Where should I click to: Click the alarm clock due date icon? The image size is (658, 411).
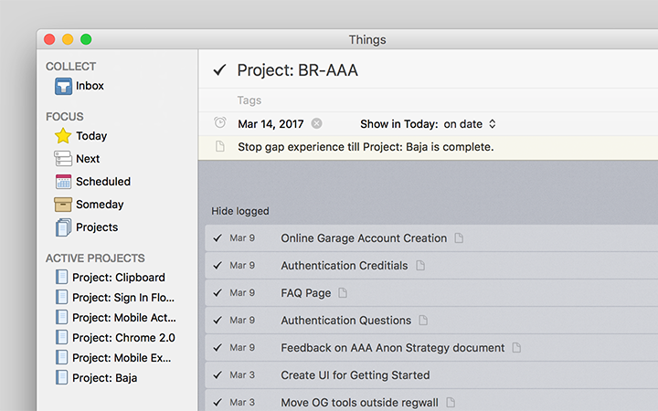click(220, 123)
